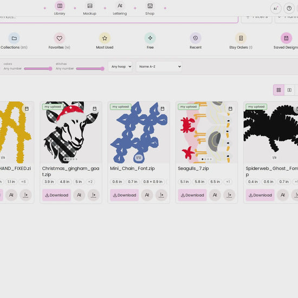This screenshot has height=298, width=298.
Task: Save Christmas_gingham_goat design icon
Action: coord(94,108)
